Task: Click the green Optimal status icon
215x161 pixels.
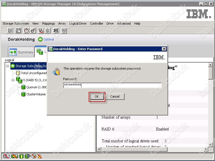Action: click(40, 39)
